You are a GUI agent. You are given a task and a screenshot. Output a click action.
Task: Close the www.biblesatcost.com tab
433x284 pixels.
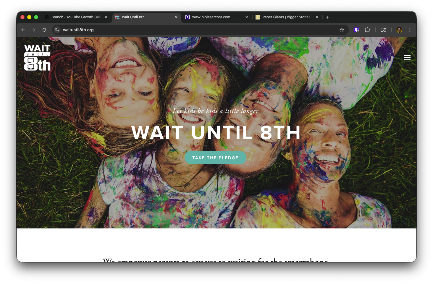[x=247, y=17]
